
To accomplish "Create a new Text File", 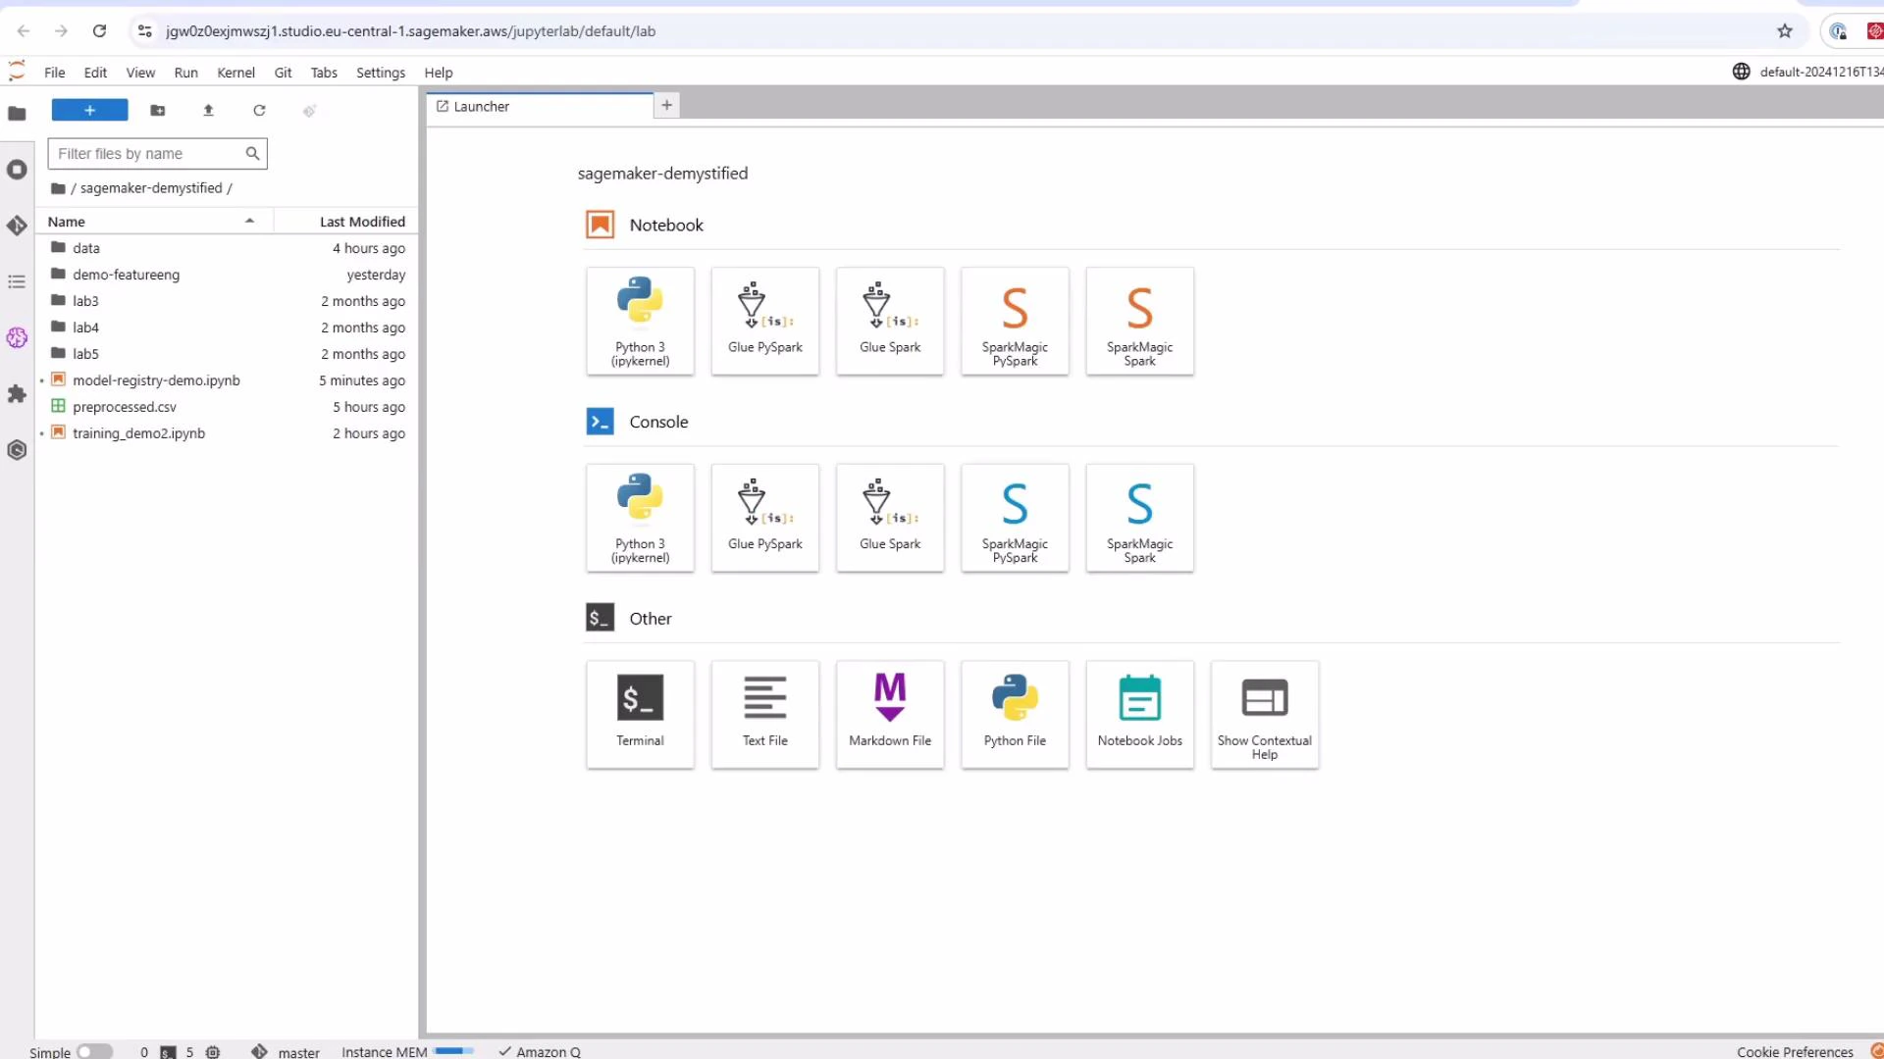I will coord(765,714).
